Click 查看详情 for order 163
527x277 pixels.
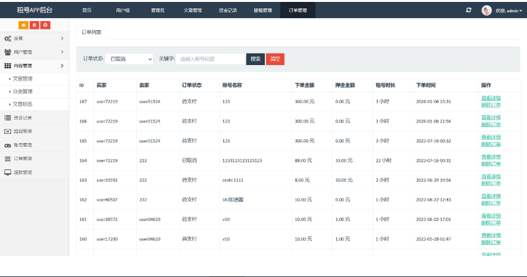(491, 177)
